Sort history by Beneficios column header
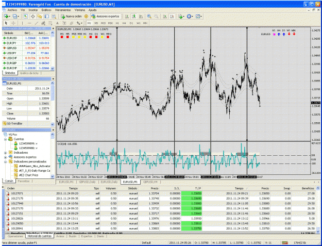Viewport: 322px width, 246px height. pos(308,188)
